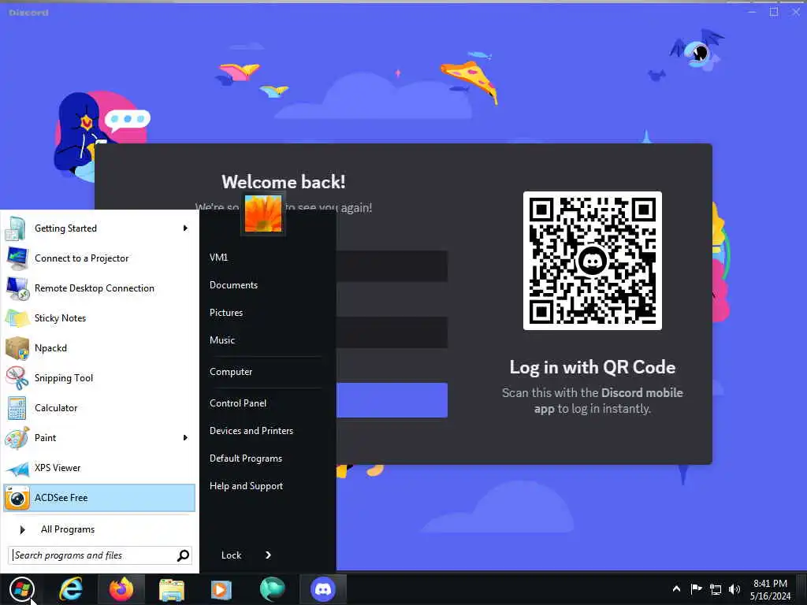
Task: Click the Lock button
Action: [x=231, y=555]
